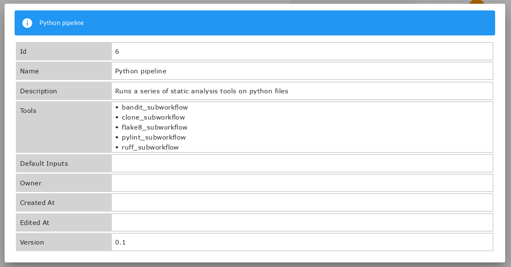The width and height of the screenshot is (511, 267).
Task: Click the info icon in blue header
Action: [27, 23]
